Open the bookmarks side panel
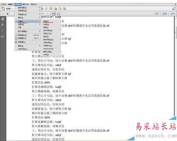This screenshot has height=141, width=177. 2,25
